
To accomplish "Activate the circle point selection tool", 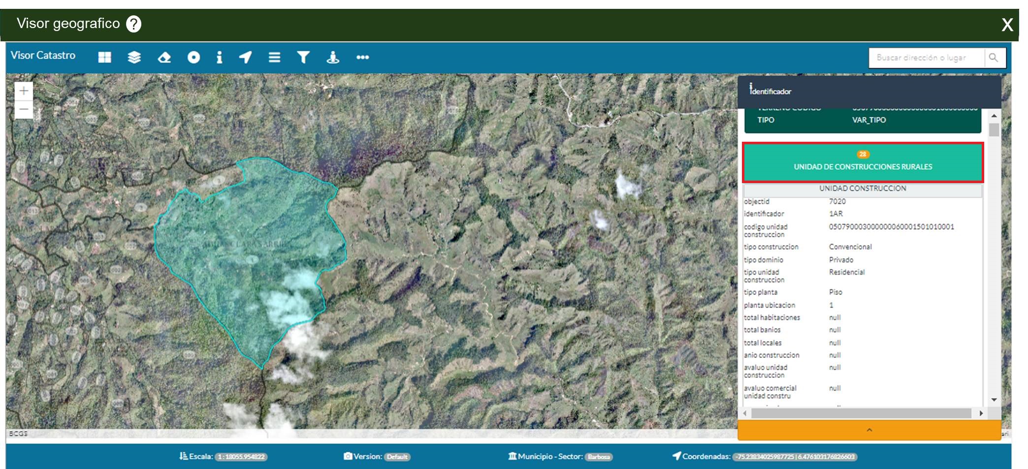I will [x=193, y=58].
